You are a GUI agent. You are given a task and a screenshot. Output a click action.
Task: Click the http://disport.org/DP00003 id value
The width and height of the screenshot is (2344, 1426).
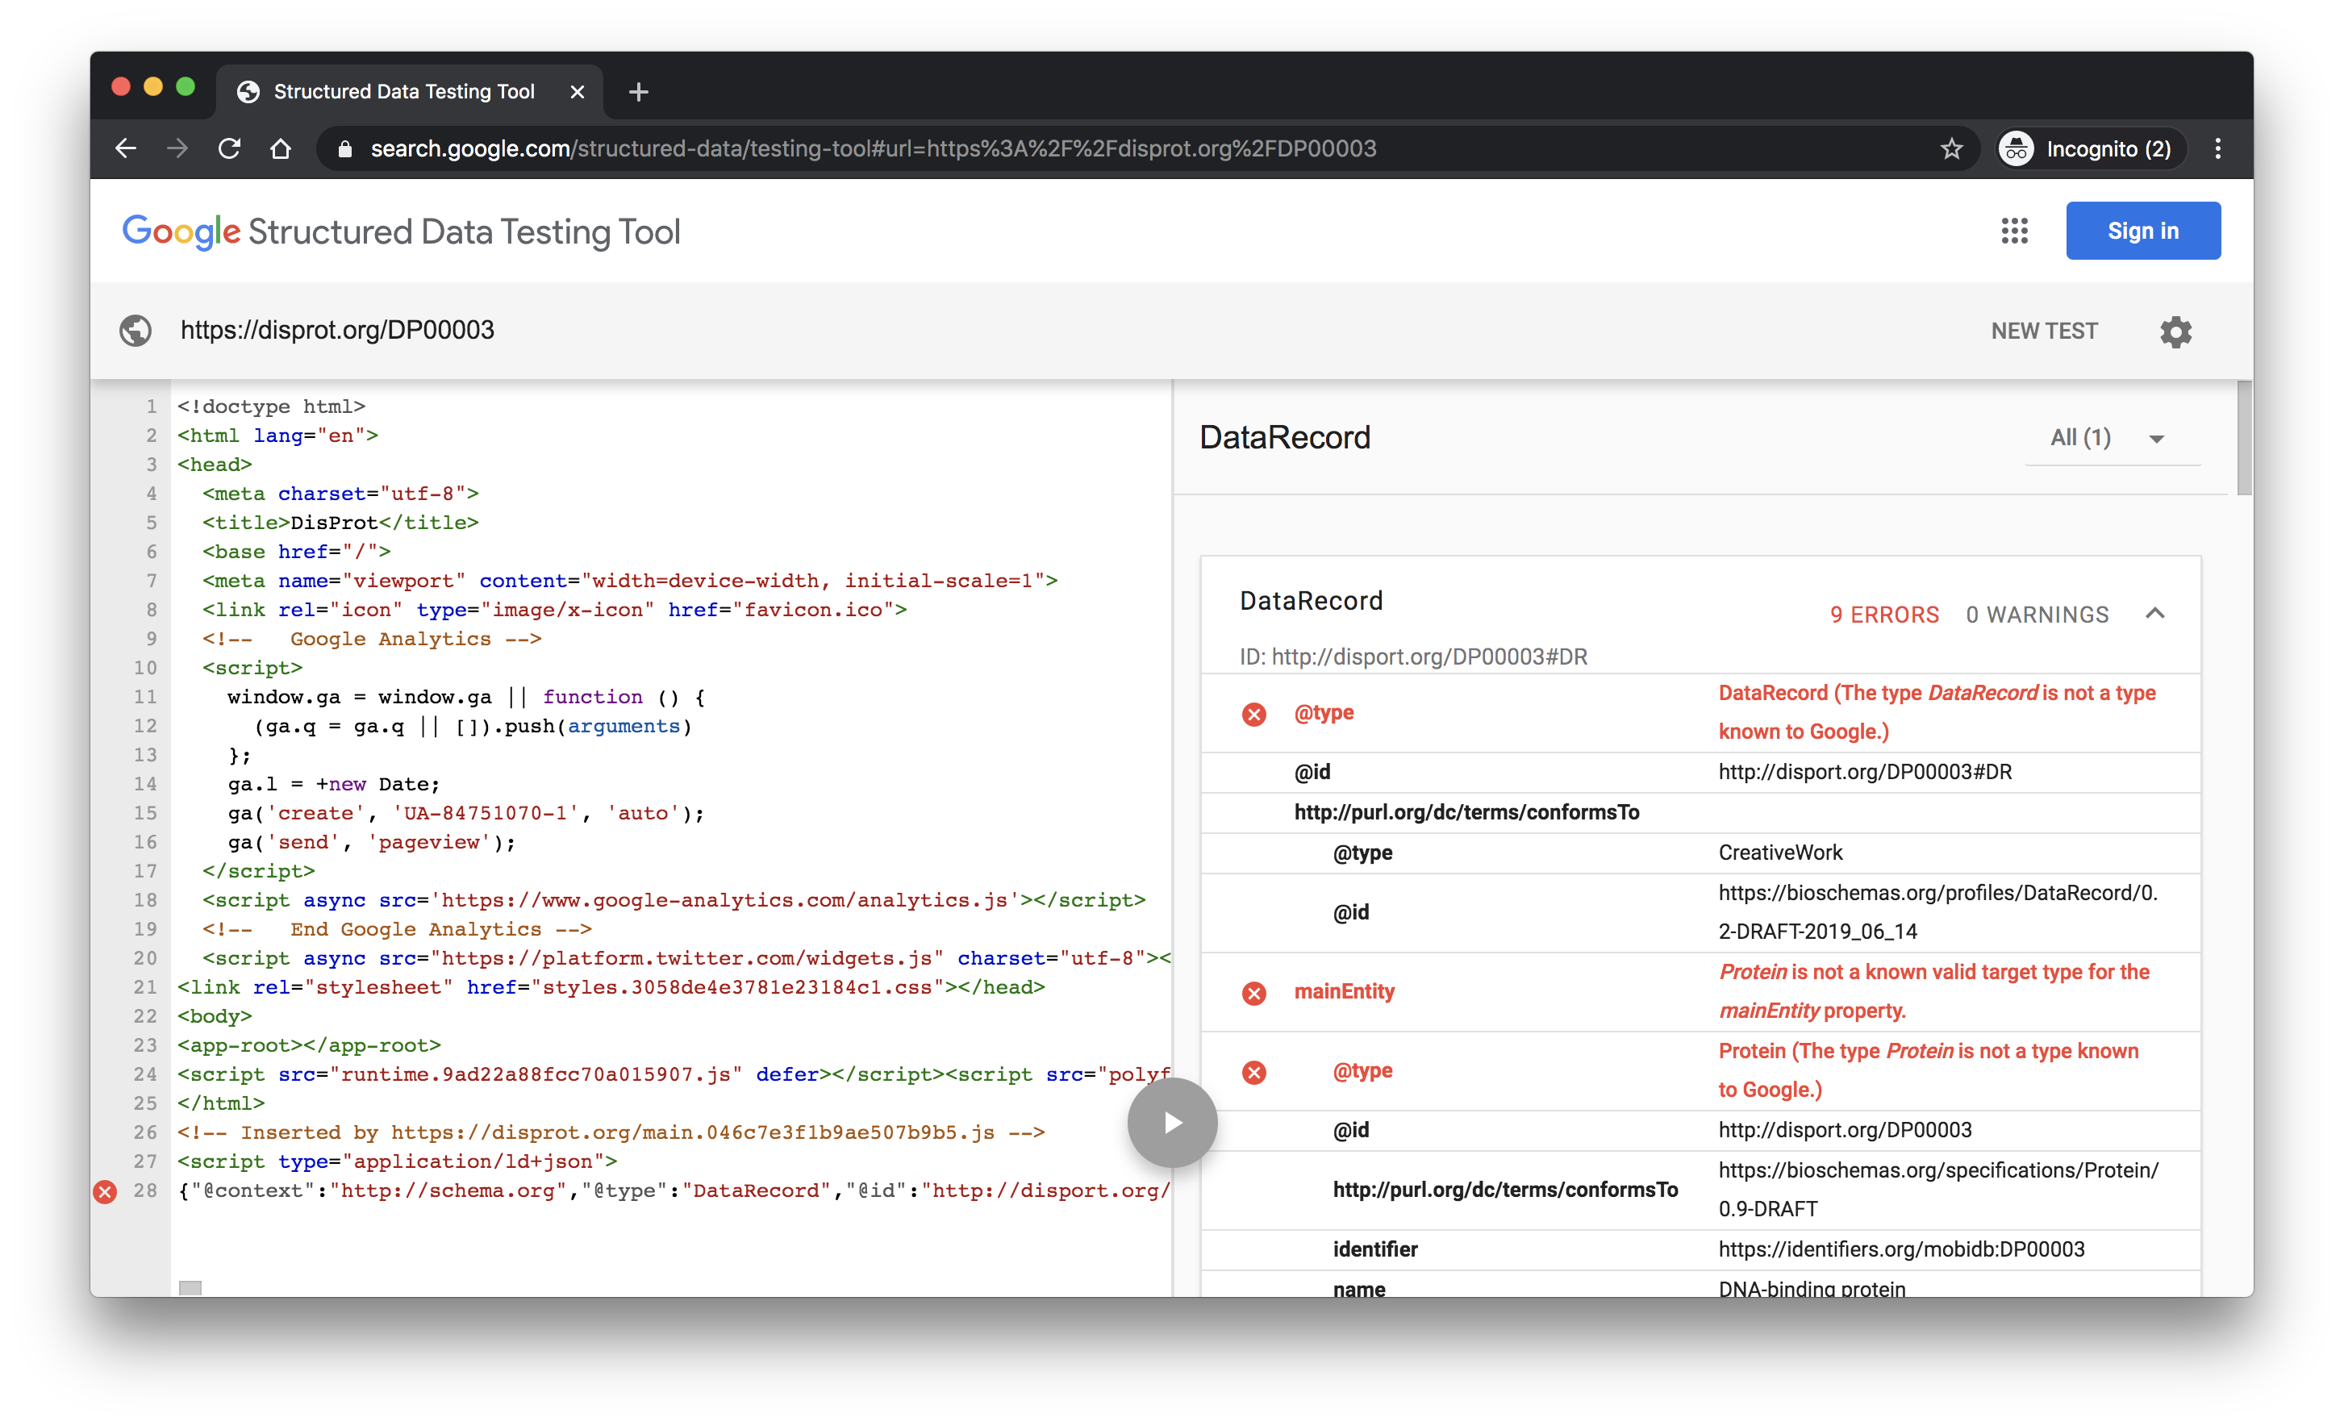point(1845,1129)
